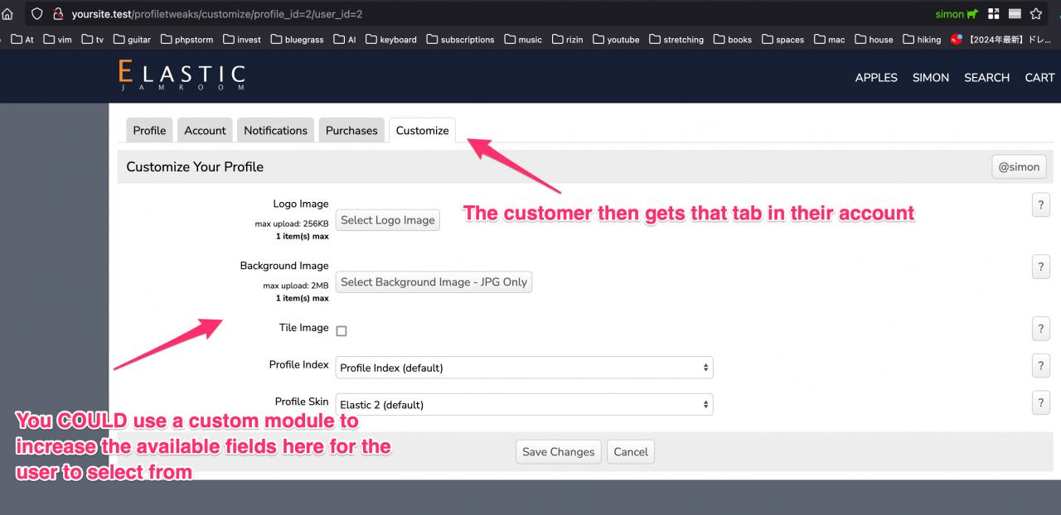1061x515 pixels.
Task: Enable the Tile Image checkbox
Action: point(342,331)
